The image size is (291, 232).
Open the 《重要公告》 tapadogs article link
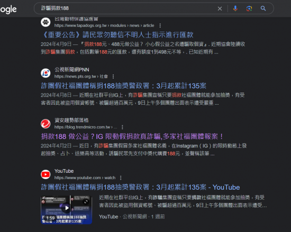(117, 35)
